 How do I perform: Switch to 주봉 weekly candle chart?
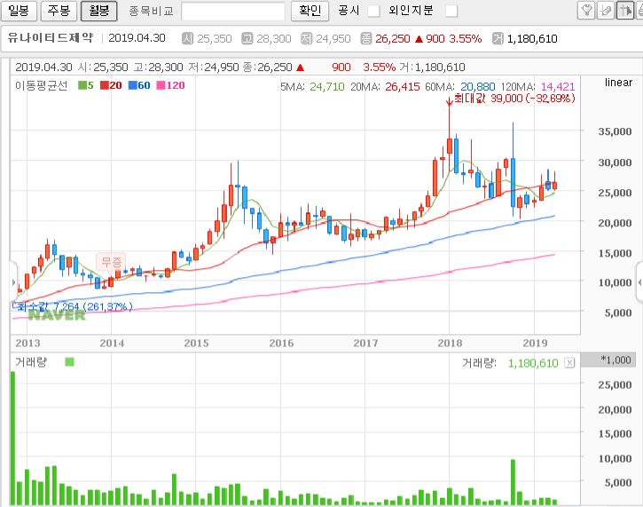pyautogui.click(x=59, y=11)
